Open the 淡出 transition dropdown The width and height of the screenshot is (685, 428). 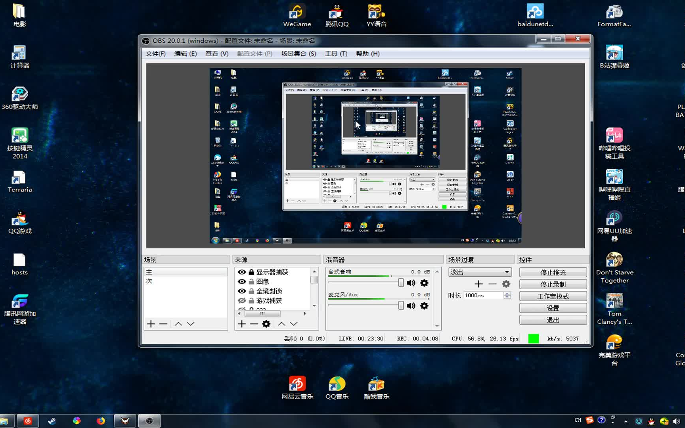coord(480,272)
